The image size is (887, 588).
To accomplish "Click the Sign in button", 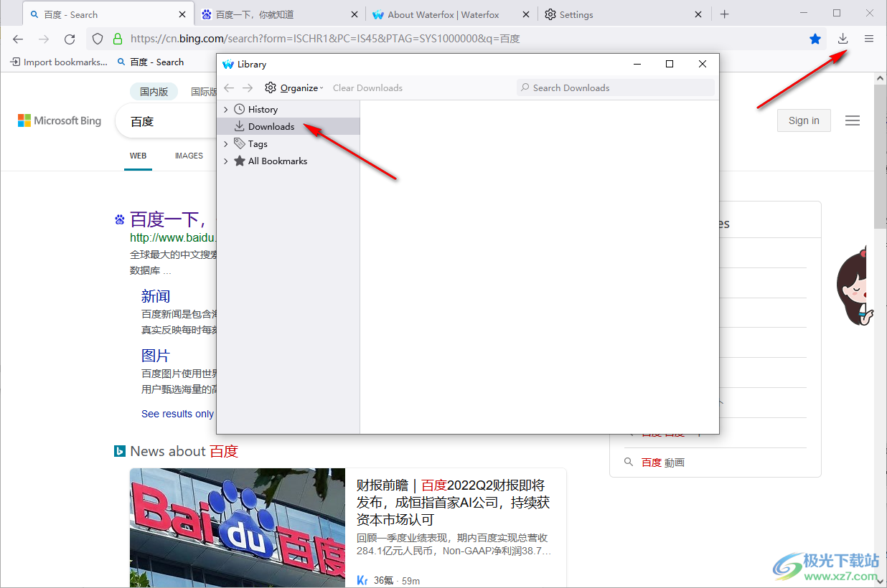I will 804,120.
